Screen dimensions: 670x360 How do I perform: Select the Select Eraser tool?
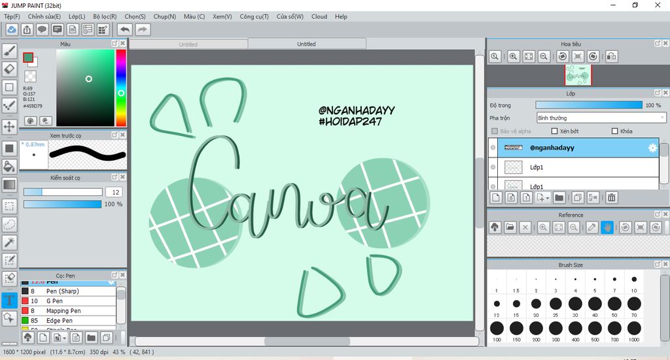(x=9, y=278)
